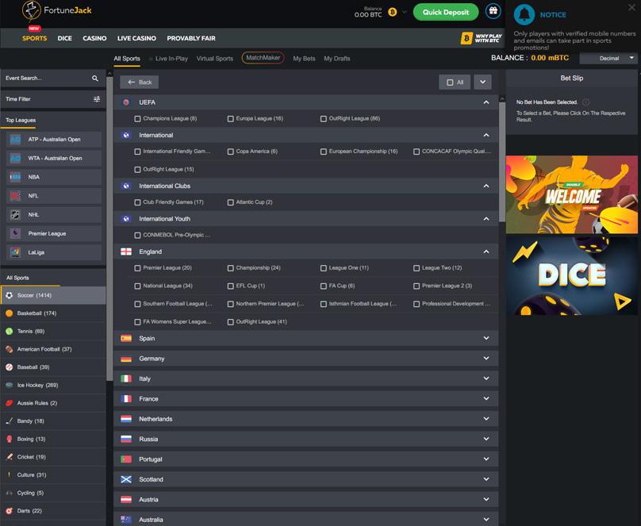Select Cricket (19) sport

click(53, 457)
